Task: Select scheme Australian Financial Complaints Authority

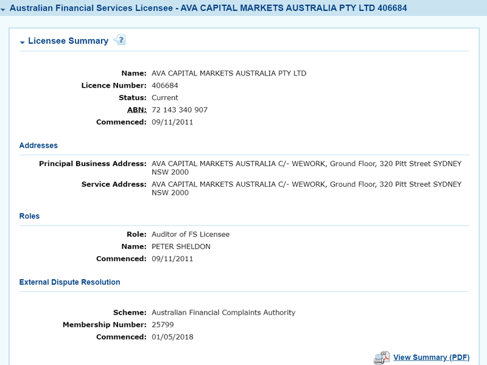Action: click(x=223, y=313)
